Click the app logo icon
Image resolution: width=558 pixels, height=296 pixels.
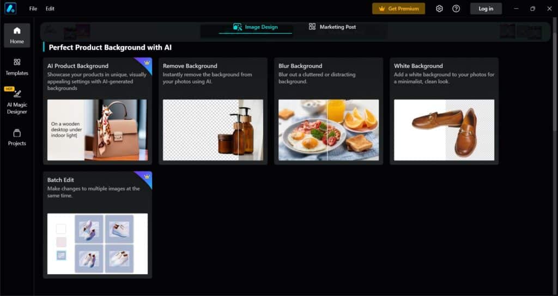10,9
